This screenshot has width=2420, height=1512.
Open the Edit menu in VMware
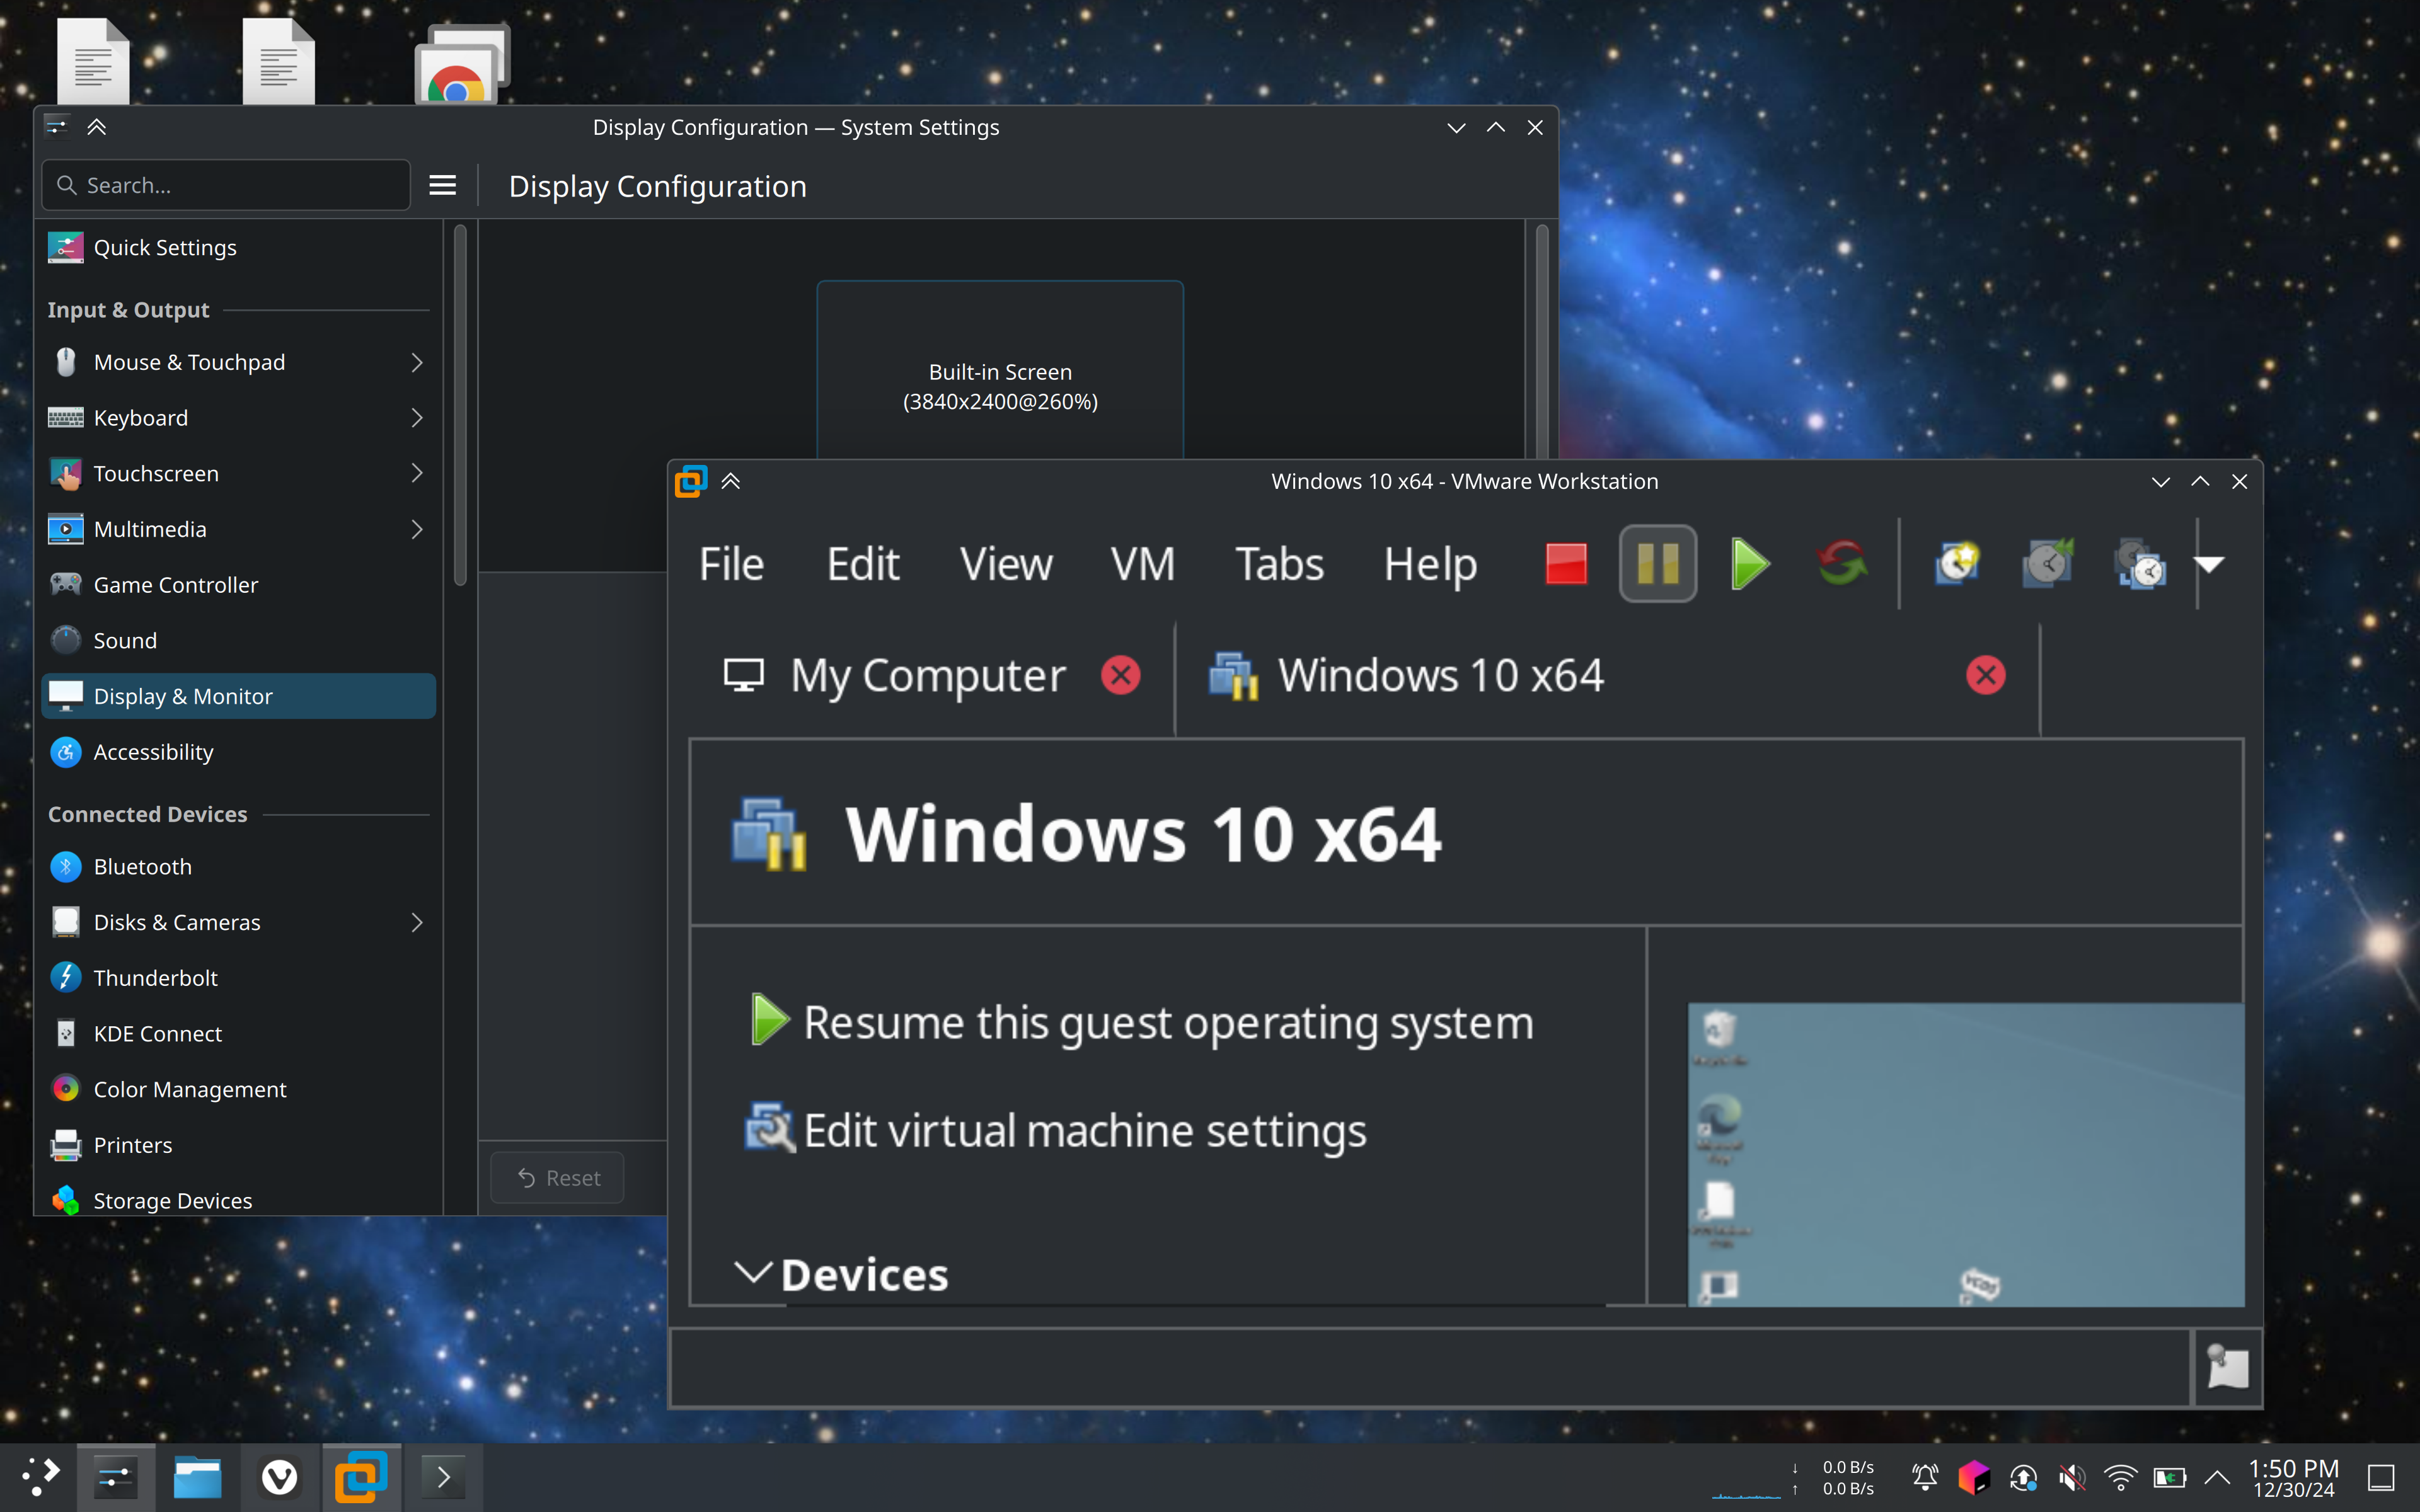863,564
